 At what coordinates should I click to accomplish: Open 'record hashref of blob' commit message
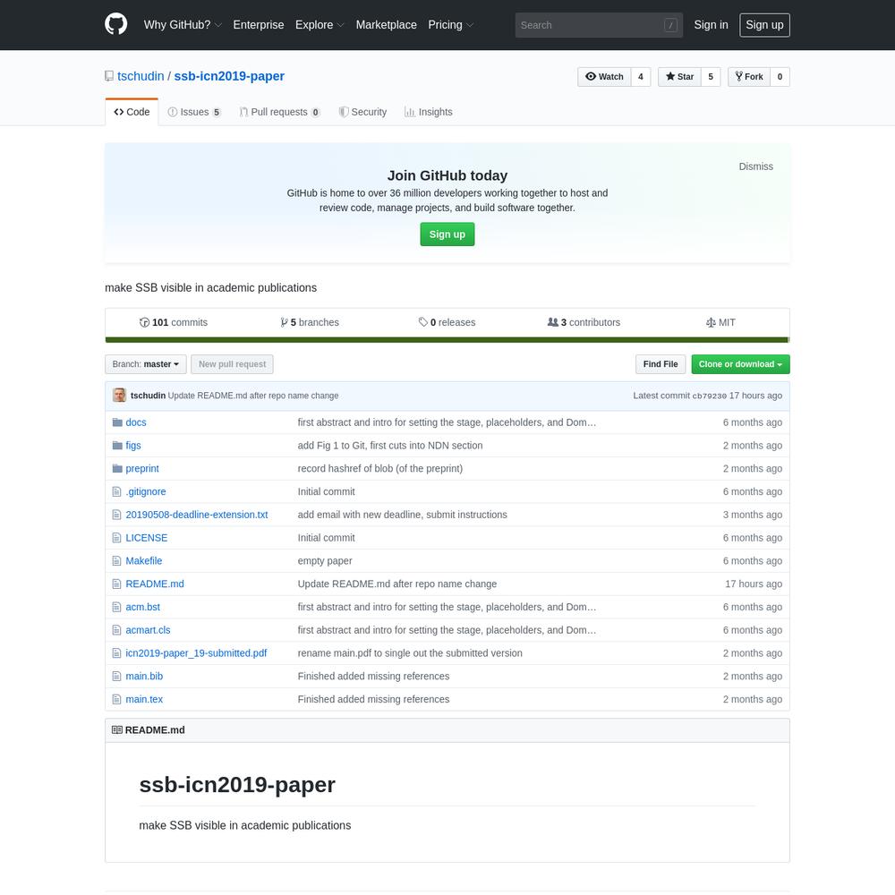pos(380,469)
